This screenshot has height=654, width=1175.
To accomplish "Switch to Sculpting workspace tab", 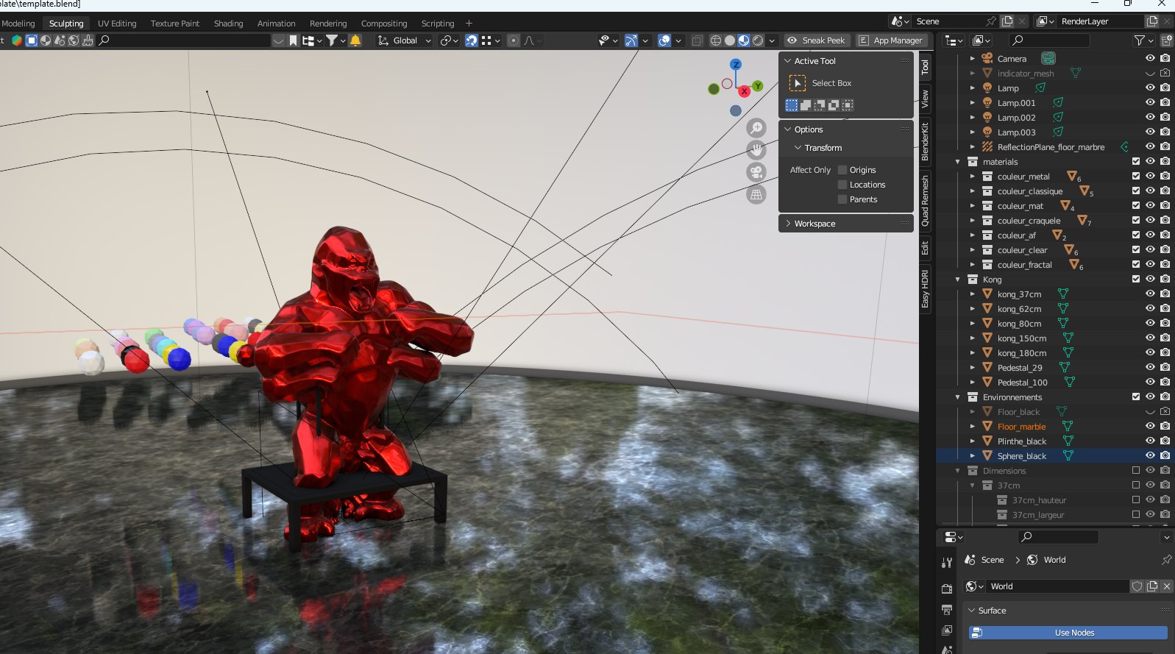I will tap(66, 24).
